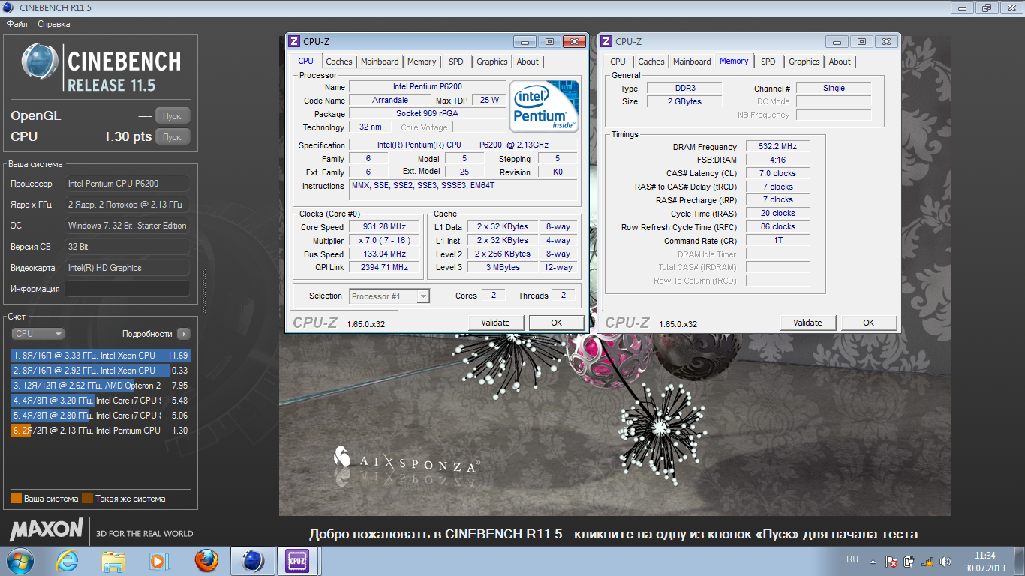The height and width of the screenshot is (576, 1025).
Task: Run the OpenGL test with Пуск
Action: 173,116
